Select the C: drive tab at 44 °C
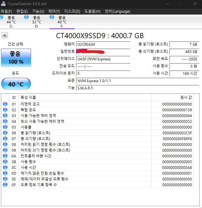Viewport: 202px width, 208px height. click(x=11, y=22)
